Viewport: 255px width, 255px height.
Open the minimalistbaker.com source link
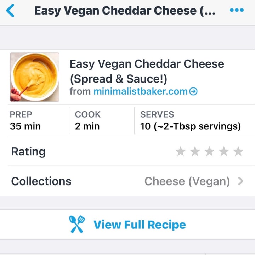(x=141, y=91)
